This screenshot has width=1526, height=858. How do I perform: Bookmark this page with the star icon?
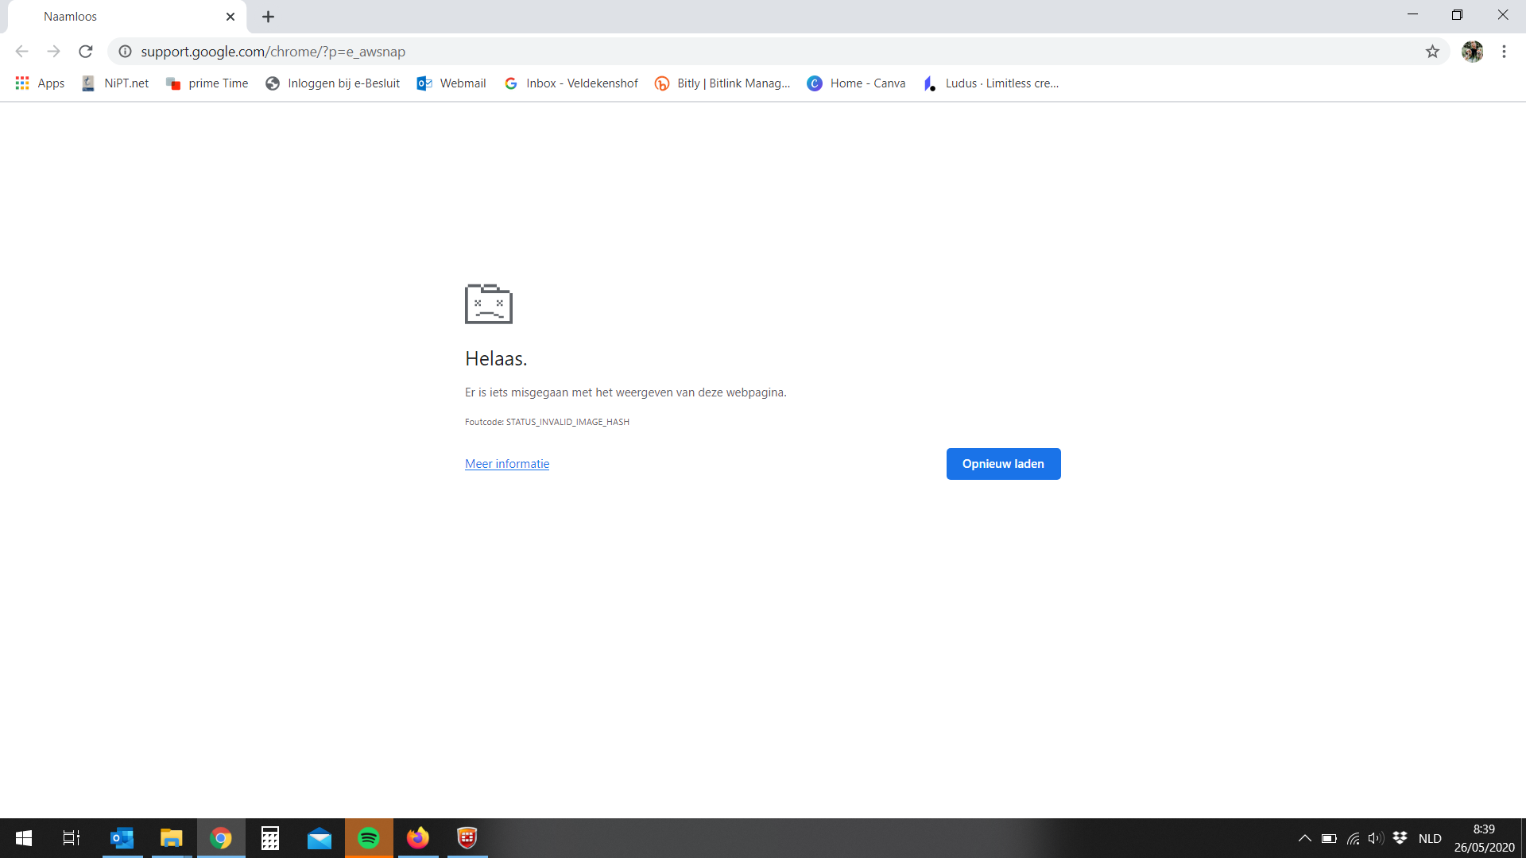coord(1432,52)
